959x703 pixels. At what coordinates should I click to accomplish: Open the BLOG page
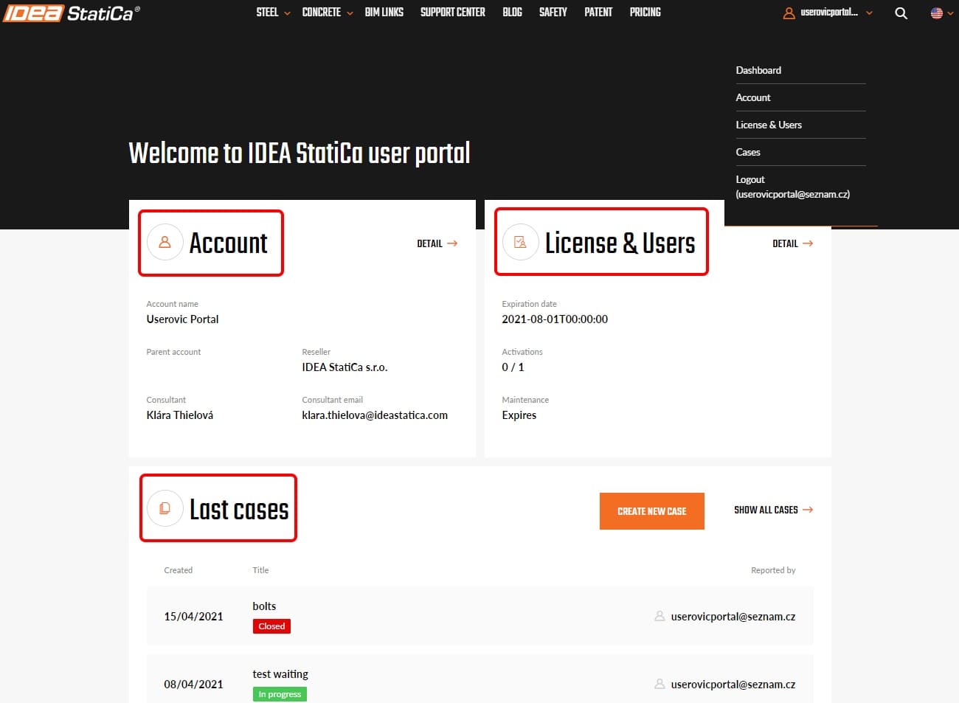tap(512, 13)
